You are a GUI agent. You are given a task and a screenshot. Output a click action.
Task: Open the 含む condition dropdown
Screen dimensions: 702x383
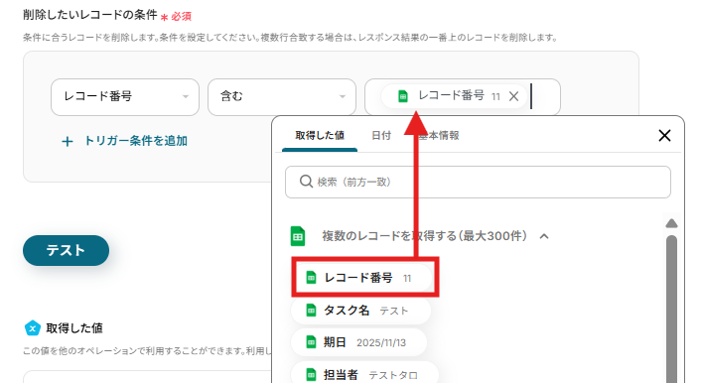(x=282, y=96)
